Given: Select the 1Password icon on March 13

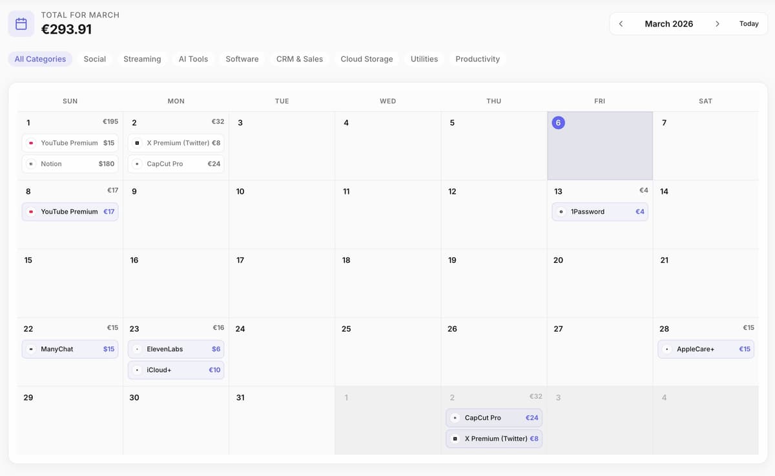Looking at the screenshot, I should point(560,211).
